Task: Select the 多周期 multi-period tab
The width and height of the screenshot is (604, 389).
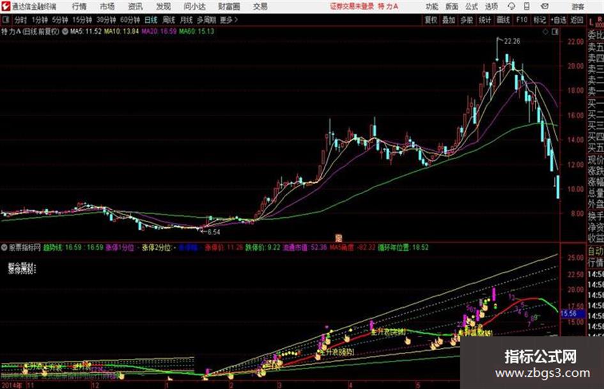Action: click(206, 20)
